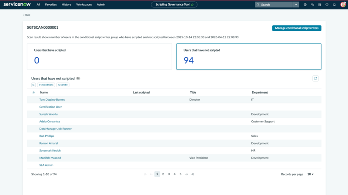
Task: Go to page 5
Action: tap(181, 174)
